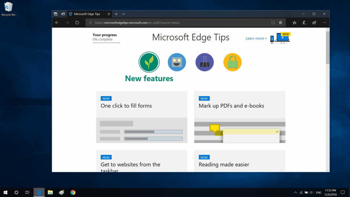Click the Refresh page icon
This screenshot has width=350, height=197.
[77, 22]
